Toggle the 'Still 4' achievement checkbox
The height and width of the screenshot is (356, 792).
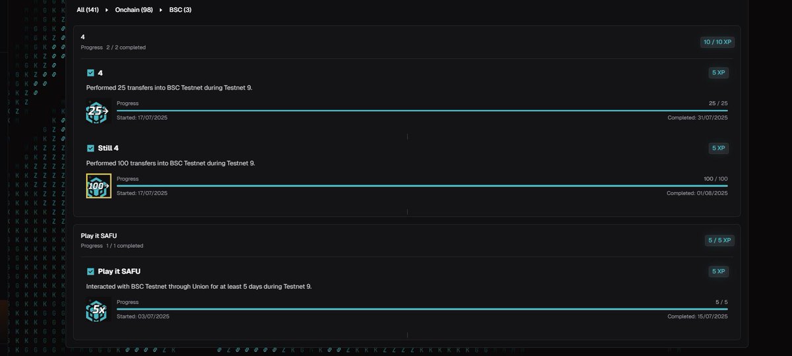click(x=90, y=148)
